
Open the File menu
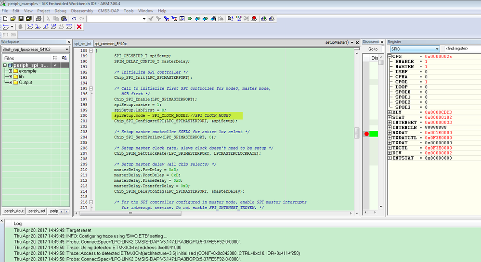(x=5, y=11)
